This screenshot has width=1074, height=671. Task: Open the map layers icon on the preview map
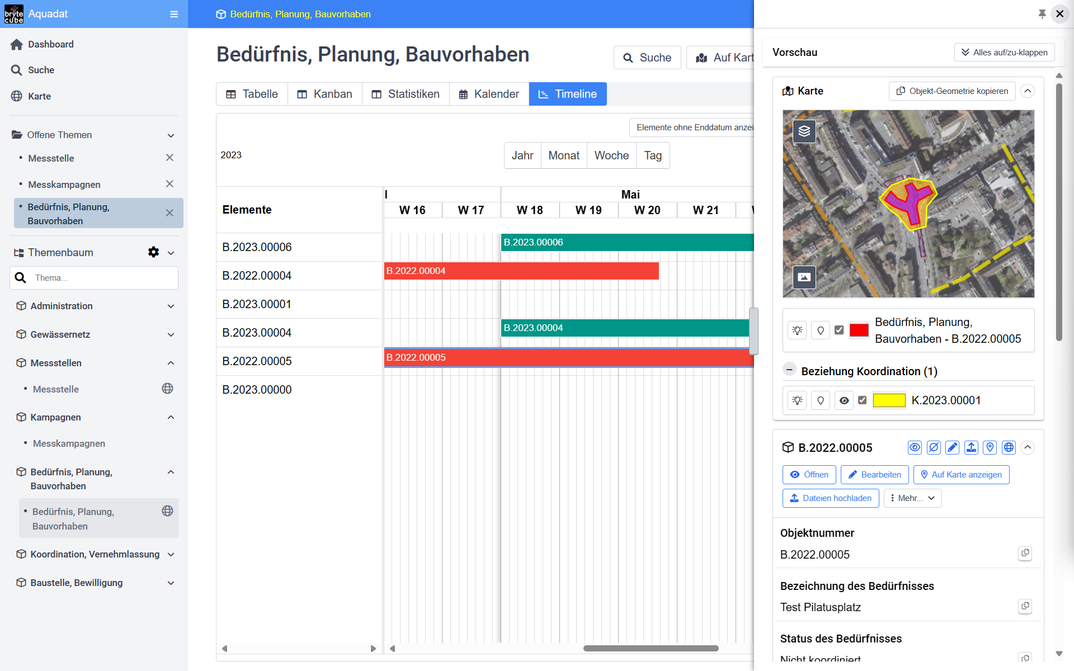point(804,131)
